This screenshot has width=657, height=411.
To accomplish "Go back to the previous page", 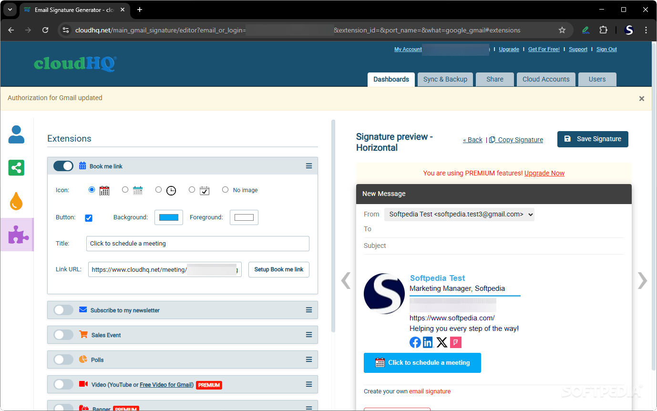I will 11,30.
